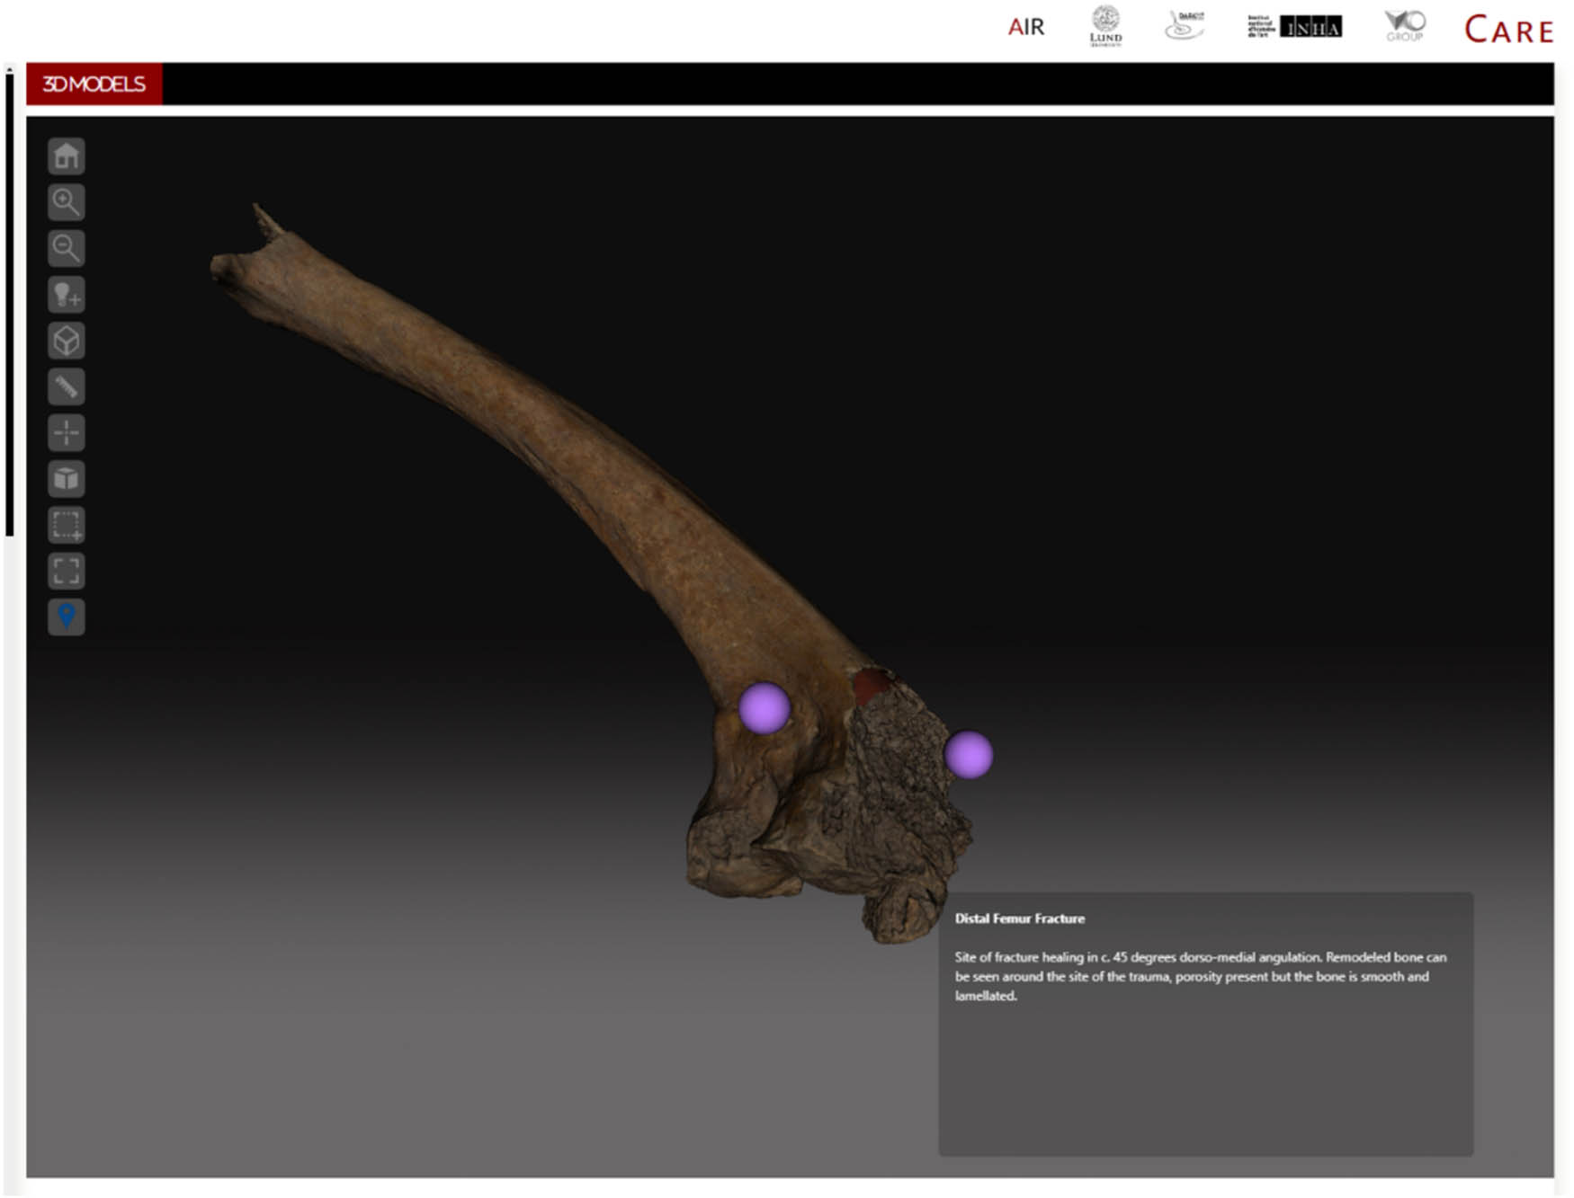1574x1198 pixels.
Task: Click the VO Group logo
Action: 1404,26
